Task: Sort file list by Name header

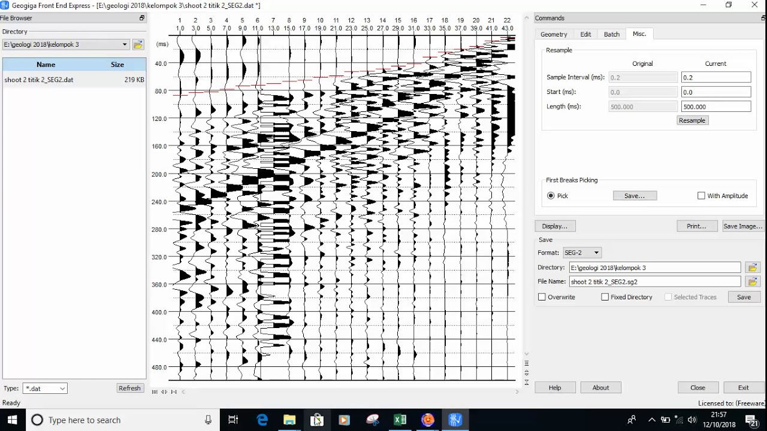Action: [x=46, y=65]
